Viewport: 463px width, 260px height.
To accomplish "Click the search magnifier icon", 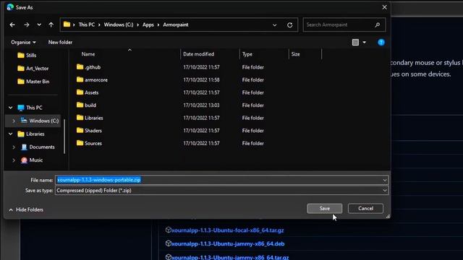I will [x=378, y=25].
